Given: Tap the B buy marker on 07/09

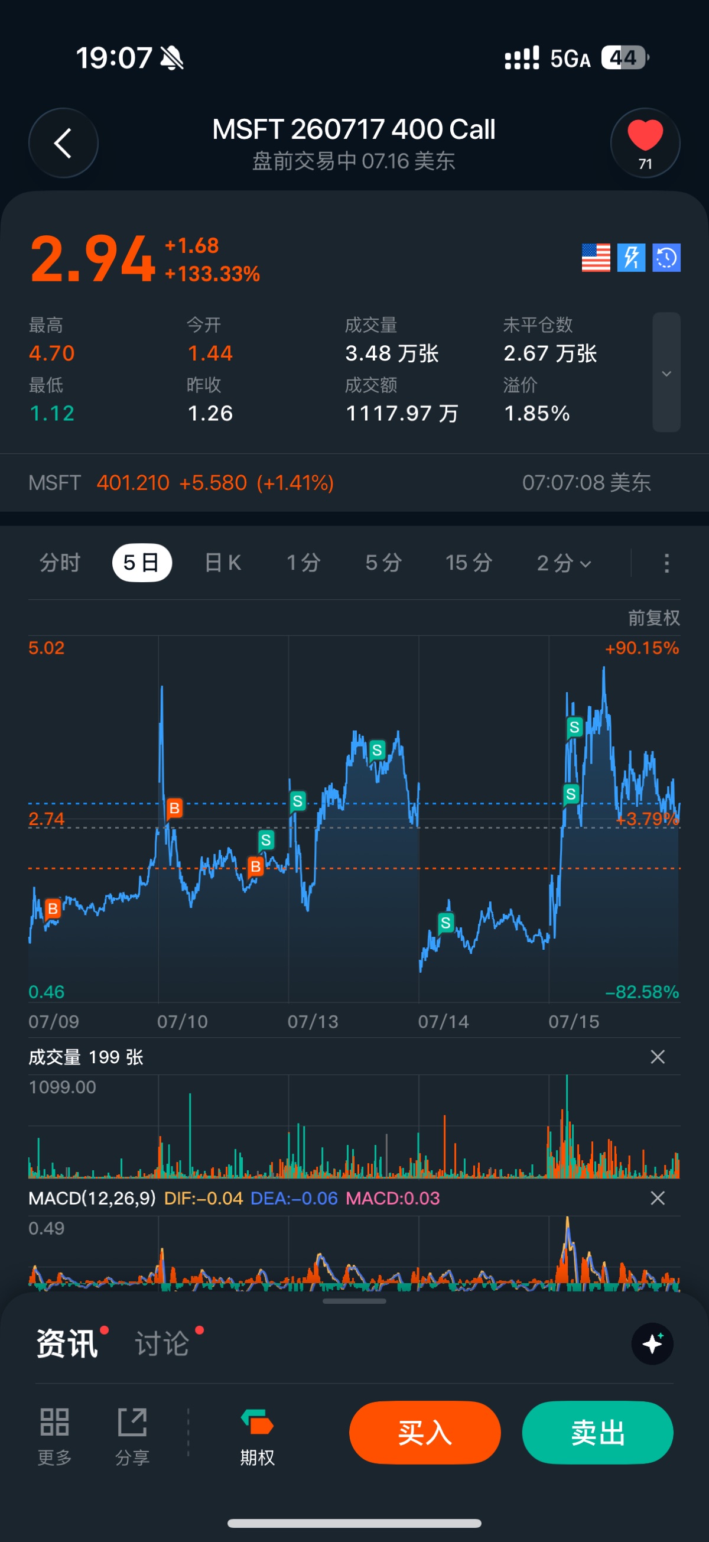Looking at the screenshot, I should [x=53, y=908].
